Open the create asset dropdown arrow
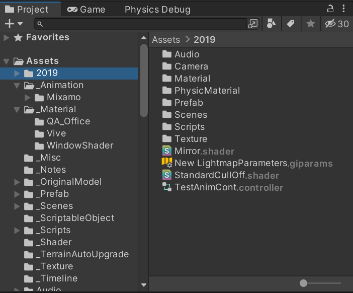Viewport: 353px width, 293px height. pyautogui.click(x=20, y=24)
